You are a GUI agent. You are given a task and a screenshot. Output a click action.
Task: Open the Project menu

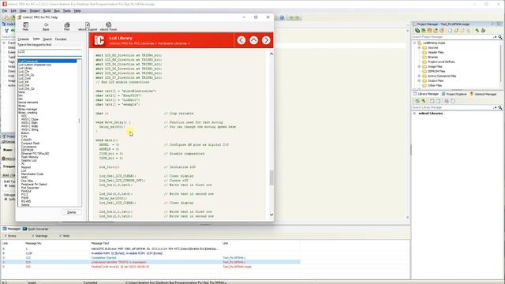click(35, 11)
